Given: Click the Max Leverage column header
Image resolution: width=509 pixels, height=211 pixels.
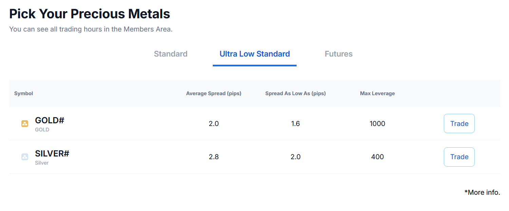Looking at the screenshot, I should (377, 93).
